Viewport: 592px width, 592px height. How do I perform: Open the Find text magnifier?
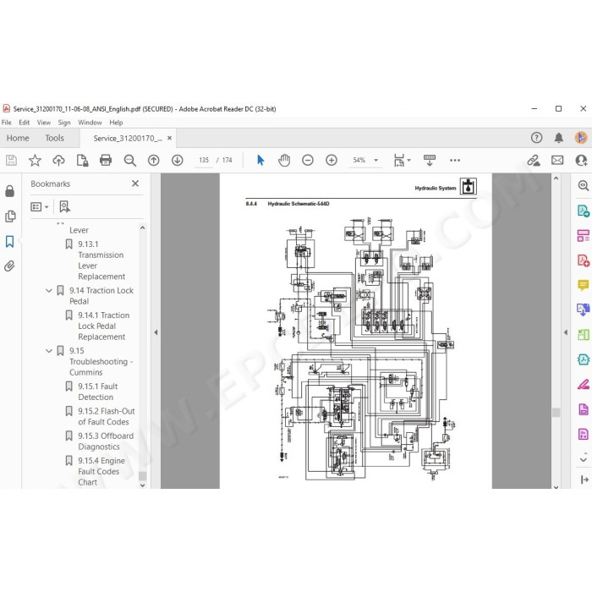(130, 161)
